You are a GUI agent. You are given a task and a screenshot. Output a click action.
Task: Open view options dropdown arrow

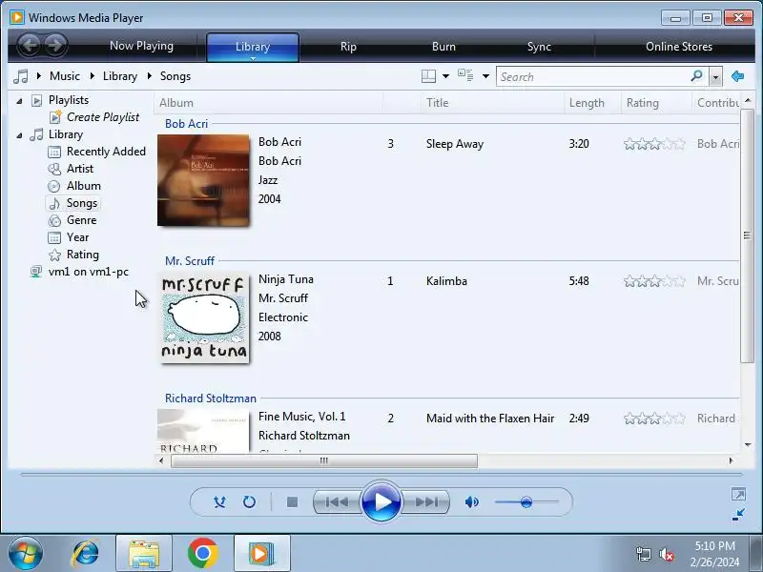coord(485,76)
